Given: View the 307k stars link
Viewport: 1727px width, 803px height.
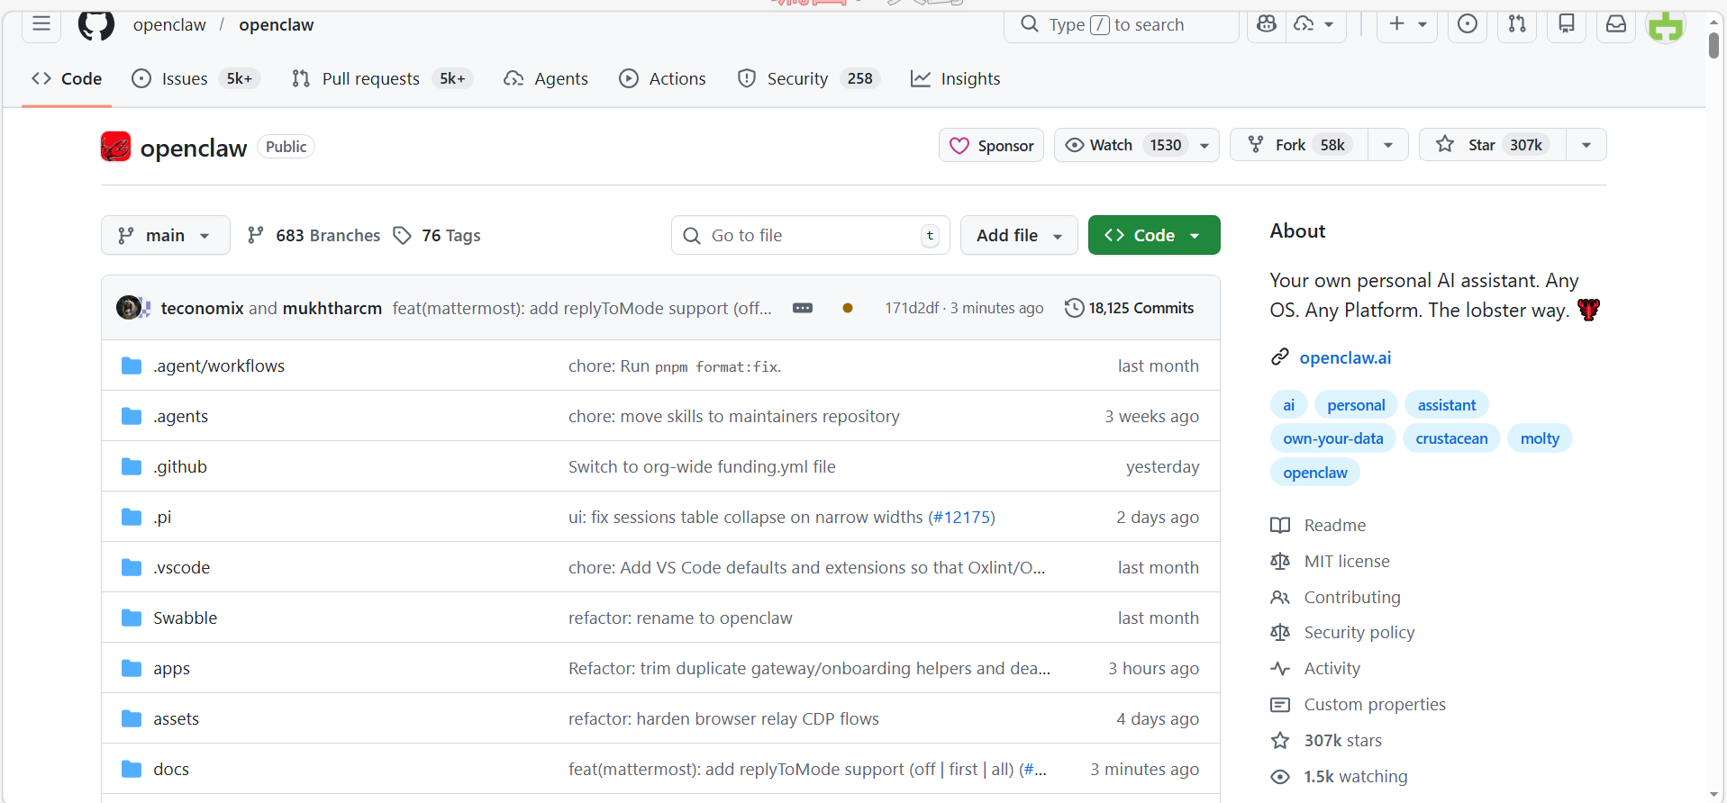Looking at the screenshot, I should [1343, 740].
